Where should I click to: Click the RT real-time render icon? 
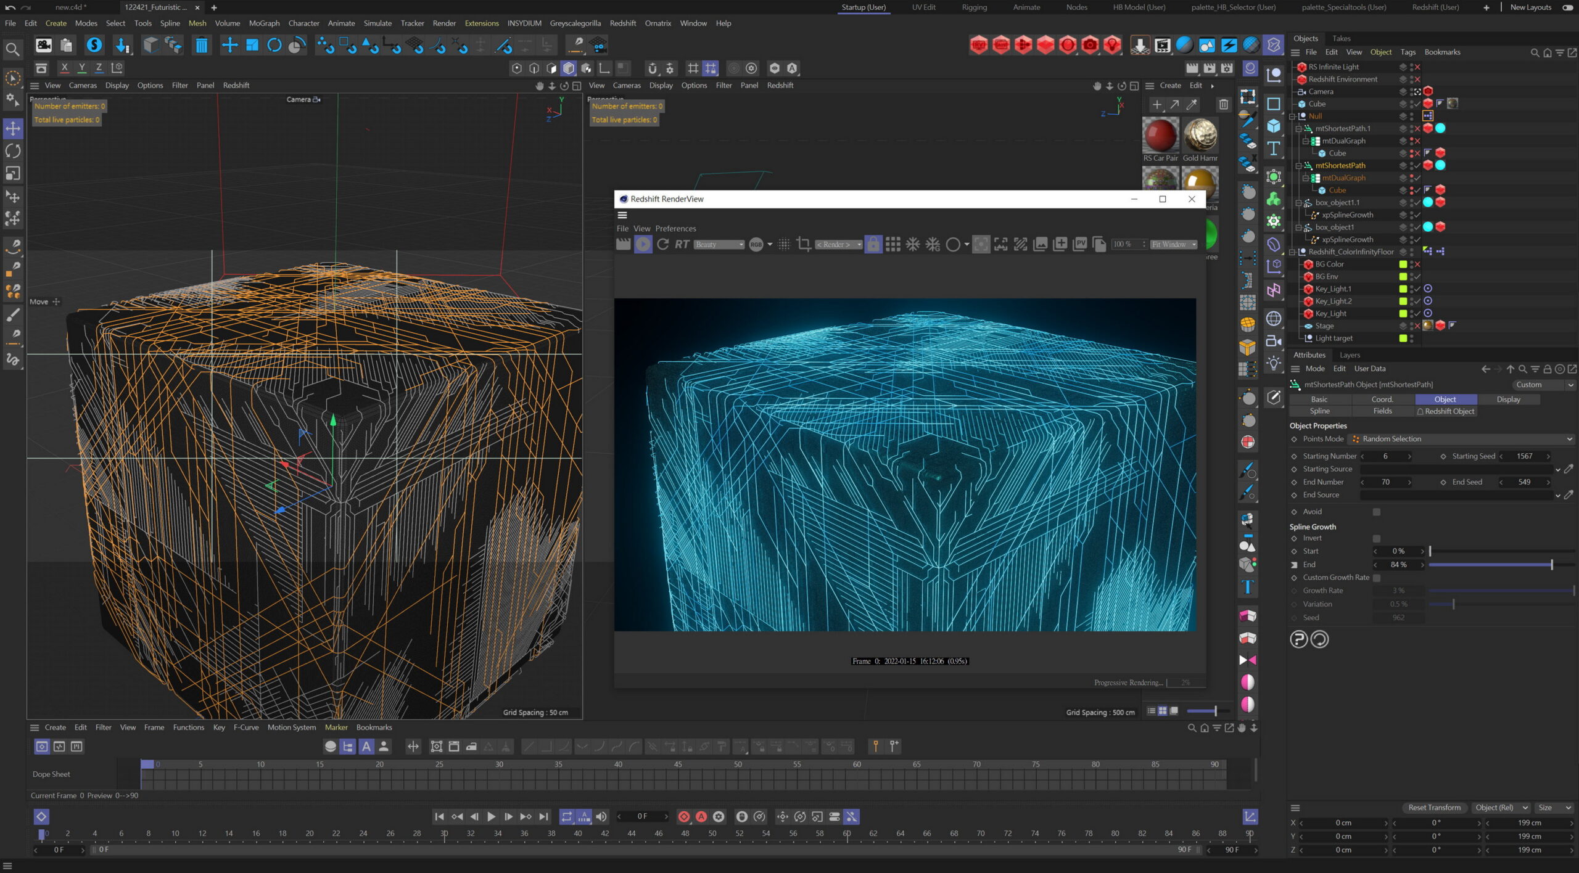point(682,244)
